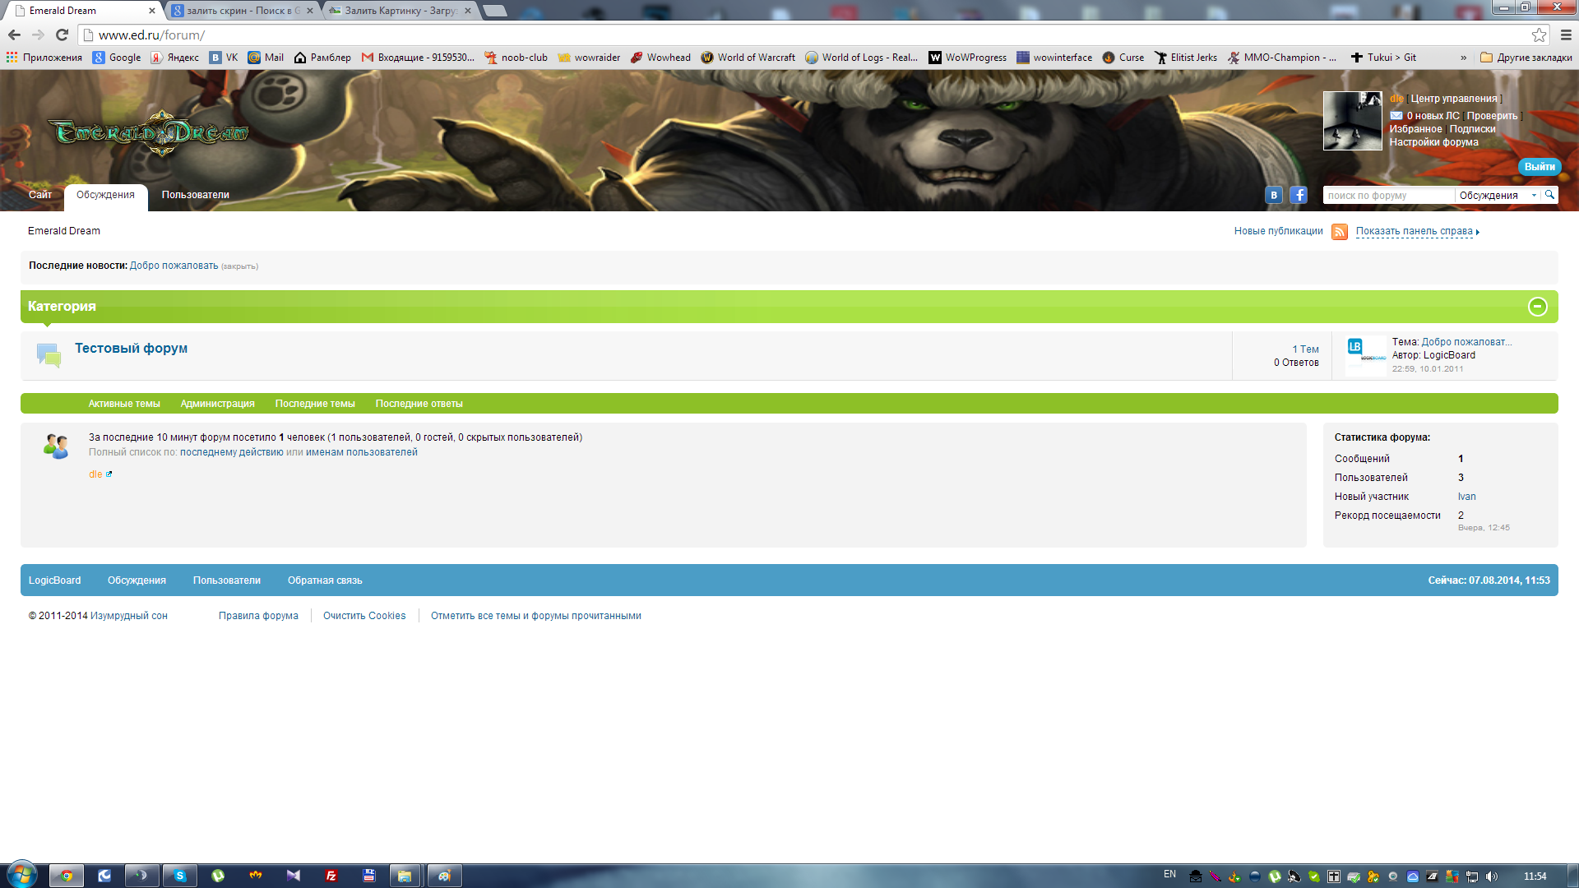Image resolution: width=1579 pixels, height=888 pixels.
Task: Click the browser forward arrow
Action: (38, 35)
